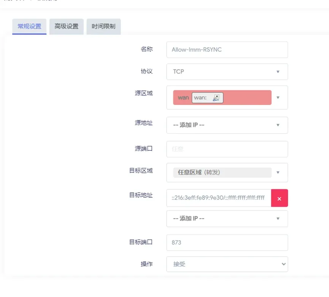Image resolution: width=329 pixels, height=297 pixels.
Task: Click the wan network interface icon
Action: coord(216,98)
